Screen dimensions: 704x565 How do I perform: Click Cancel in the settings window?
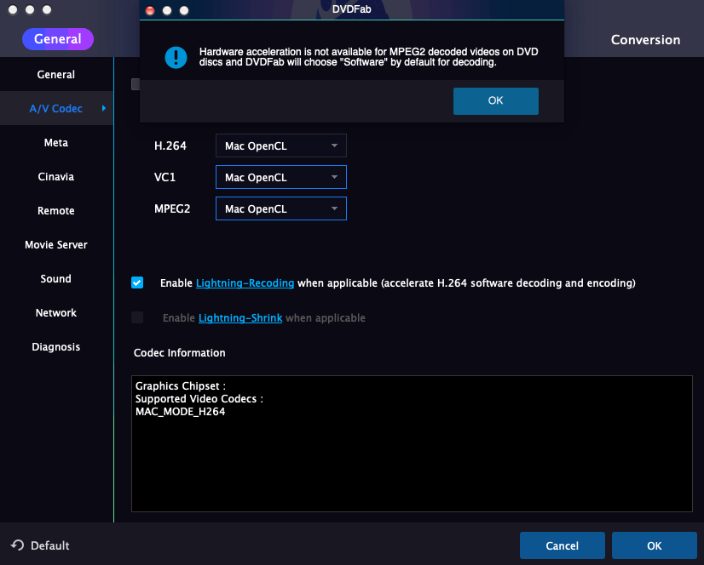(x=563, y=545)
